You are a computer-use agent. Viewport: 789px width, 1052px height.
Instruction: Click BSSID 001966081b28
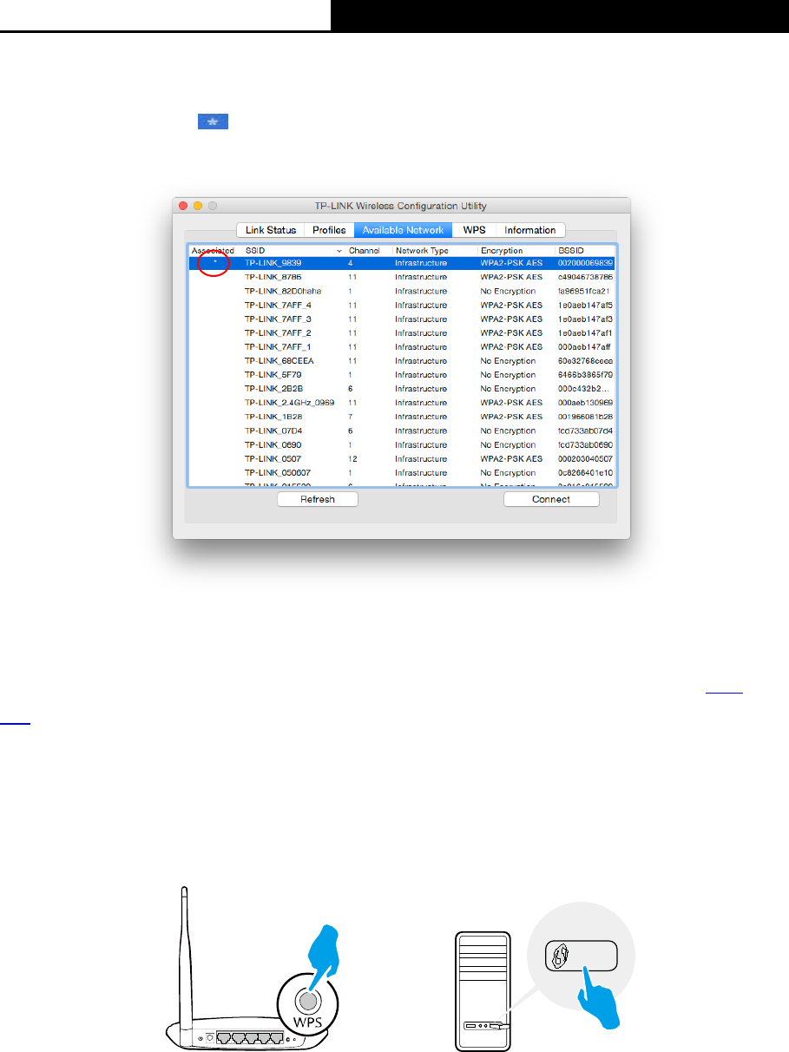(x=585, y=417)
